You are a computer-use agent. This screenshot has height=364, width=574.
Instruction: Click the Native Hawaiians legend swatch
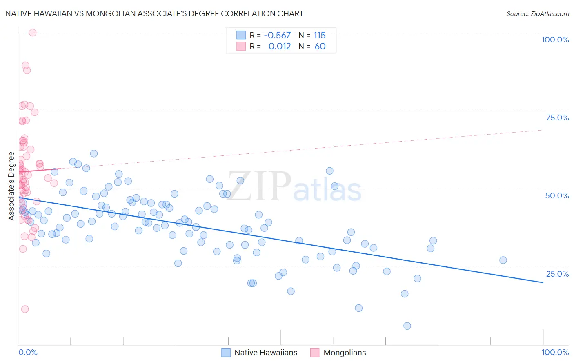click(226, 353)
